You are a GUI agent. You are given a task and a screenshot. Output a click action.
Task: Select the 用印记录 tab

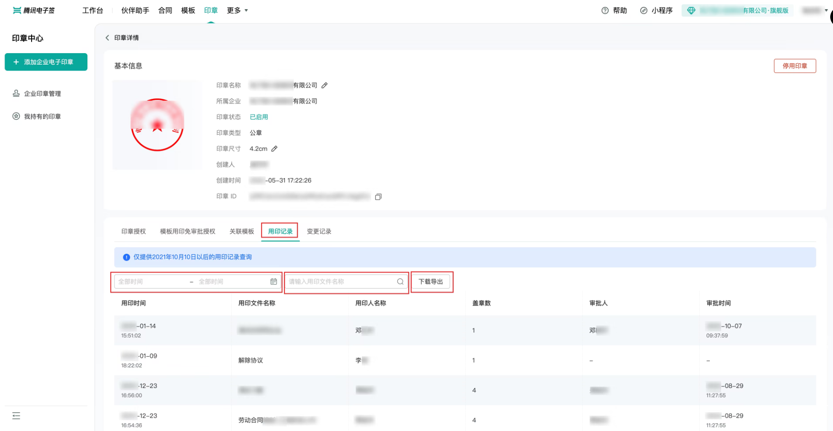tap(280, 231)
